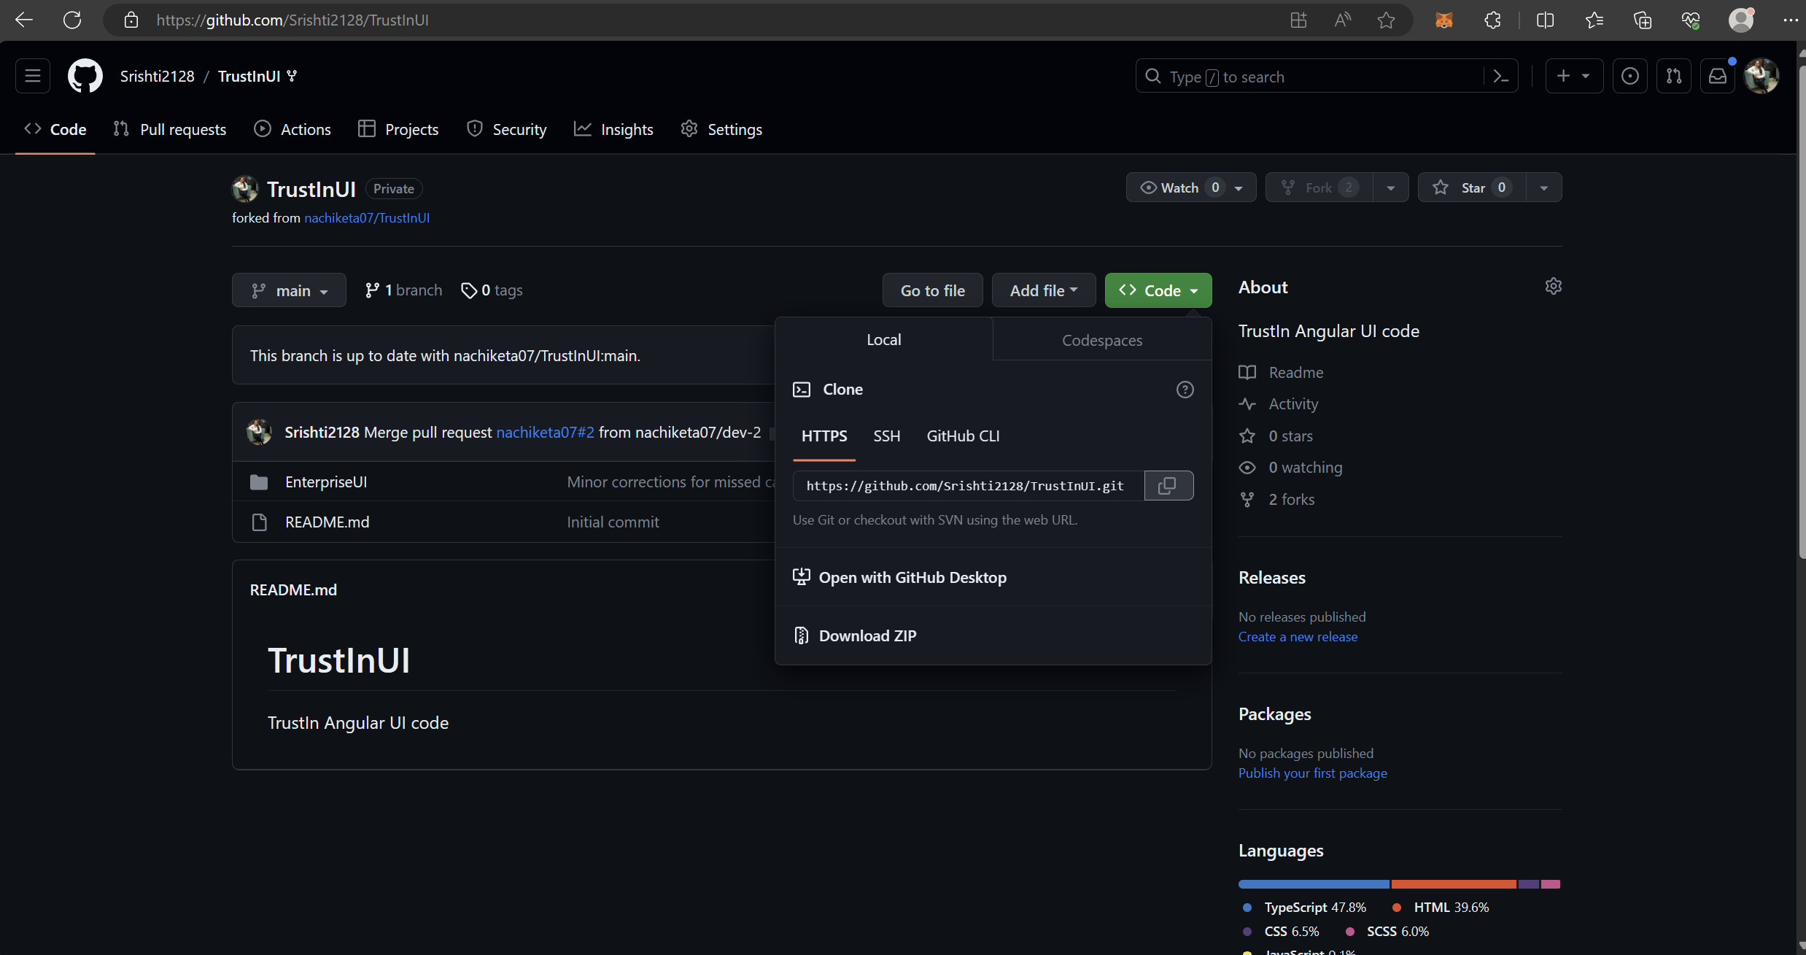
Task: Open the pull requests icon in header
Action: (1673, 76)
